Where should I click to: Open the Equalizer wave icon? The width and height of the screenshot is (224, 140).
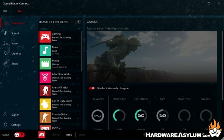point(97,116)
